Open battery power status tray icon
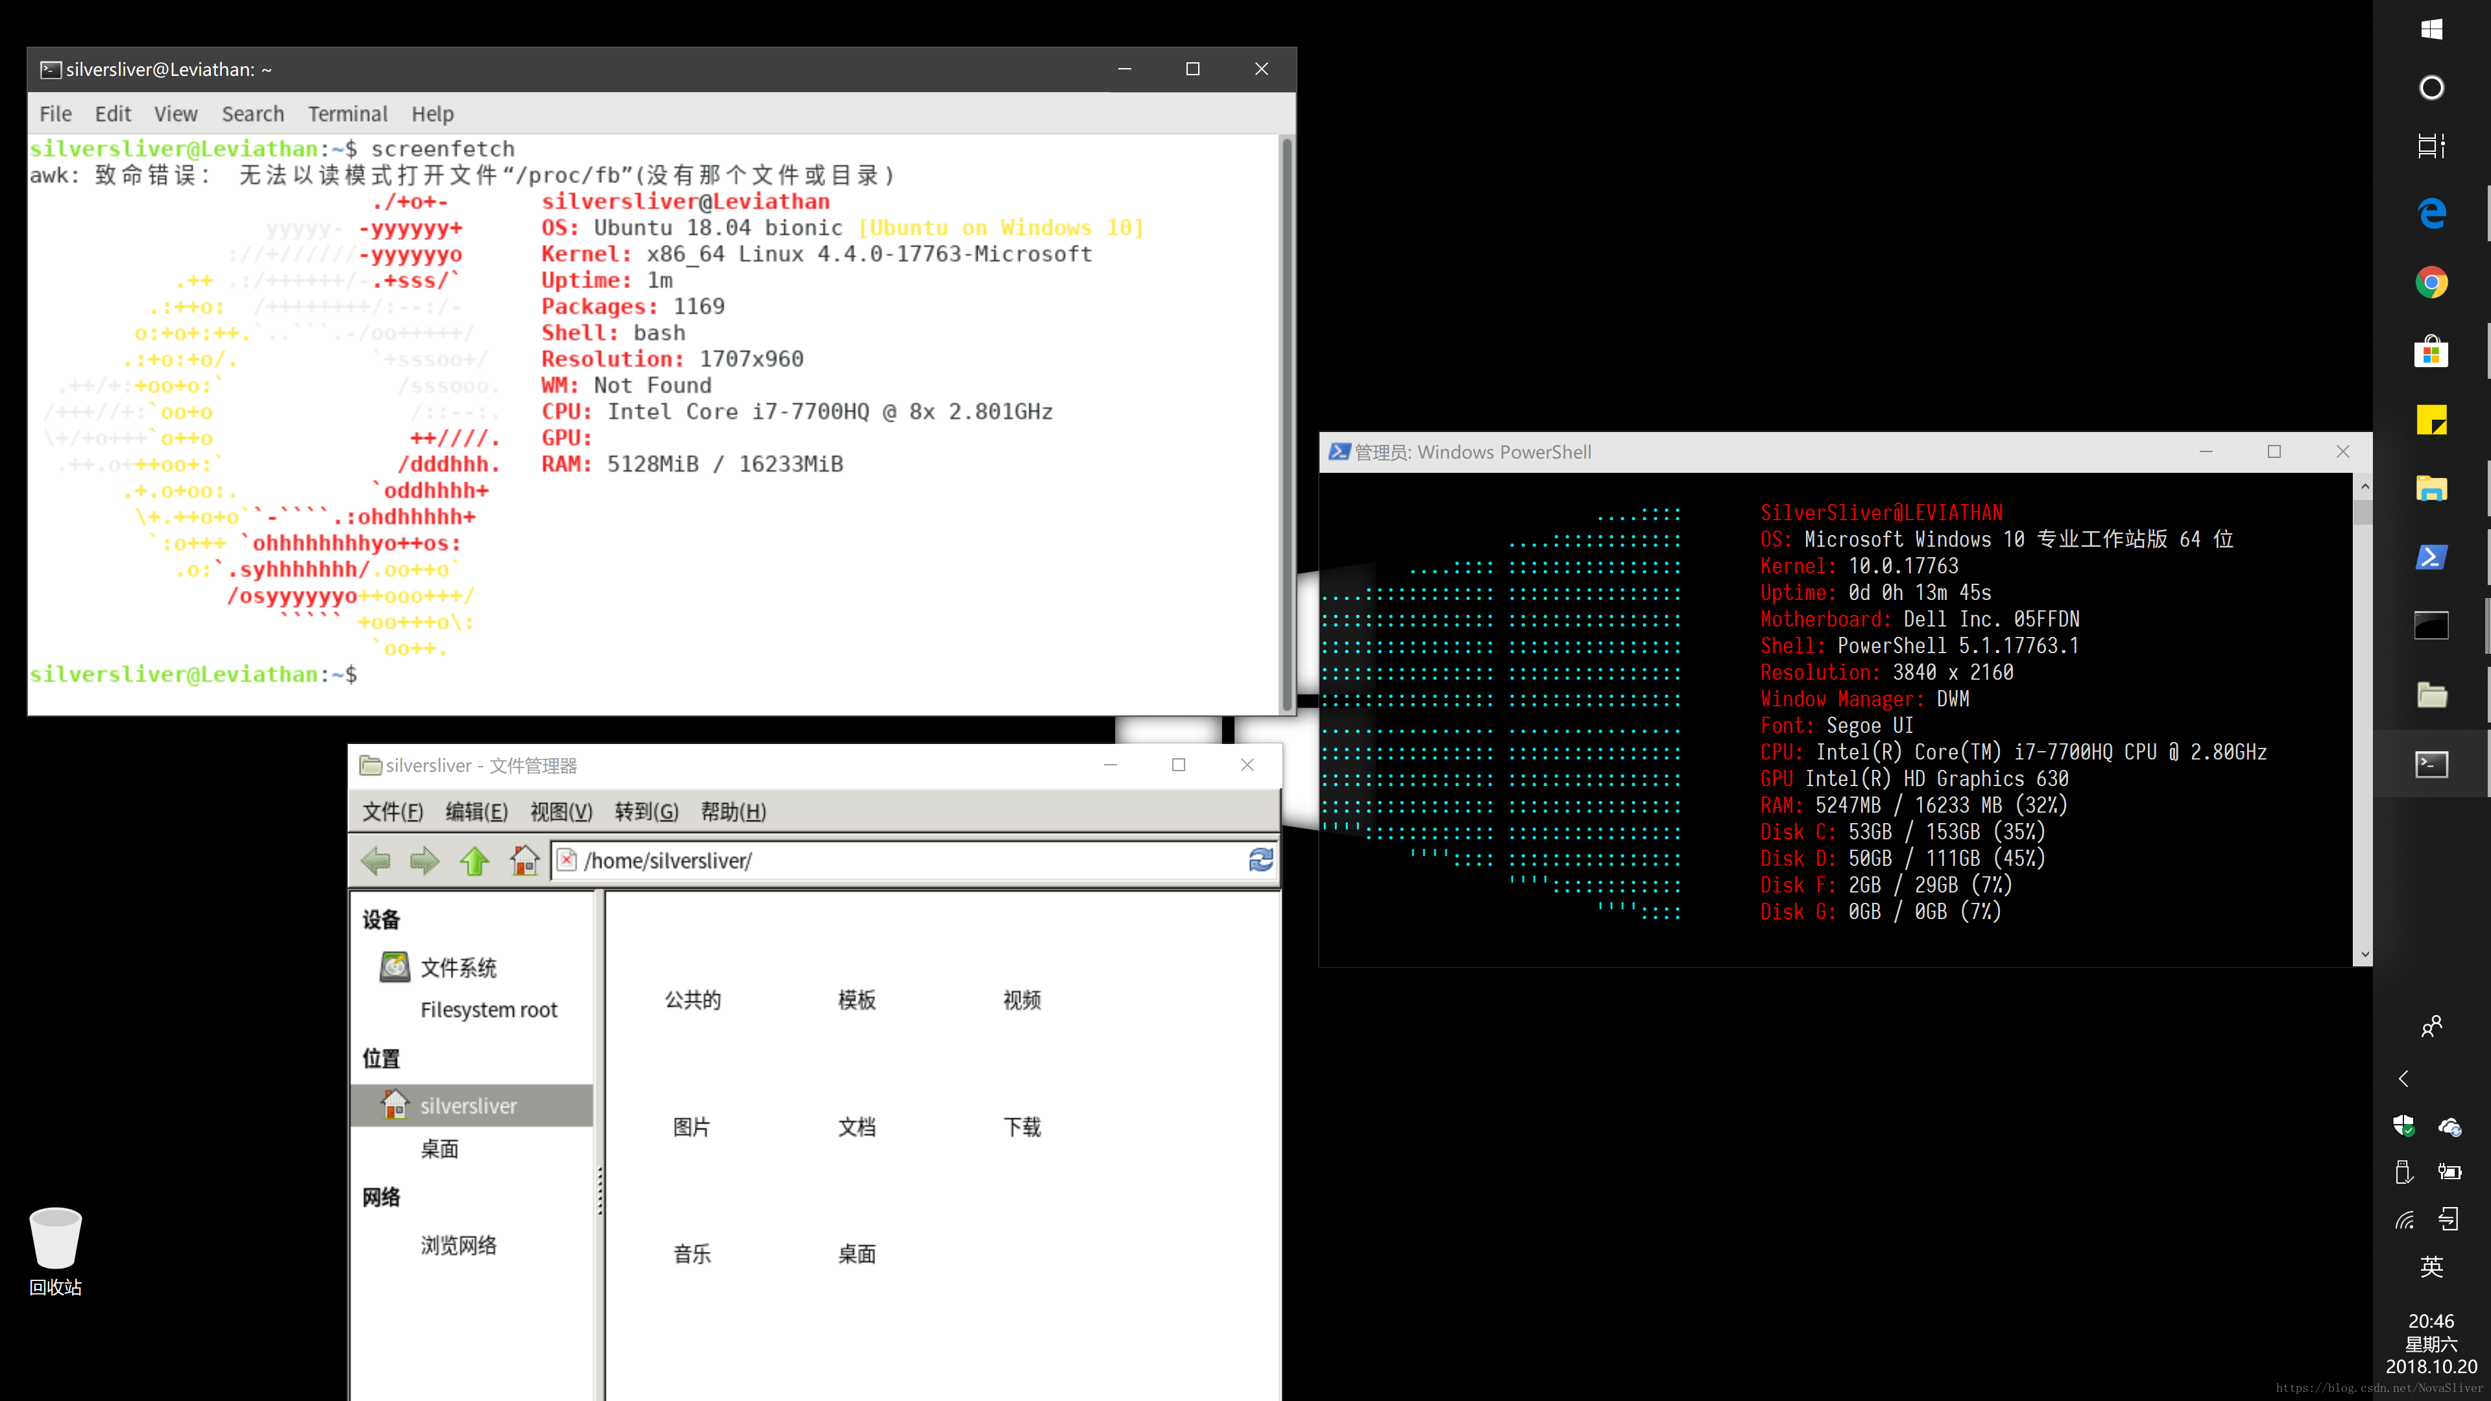Screen dimensions: 2491x1401 tap(2449, 1172)
